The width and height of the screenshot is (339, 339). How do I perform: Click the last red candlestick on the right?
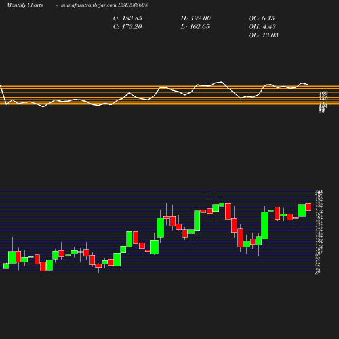point(308,207)
